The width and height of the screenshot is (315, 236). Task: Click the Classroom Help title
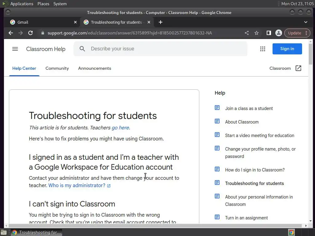pos(46,49)
